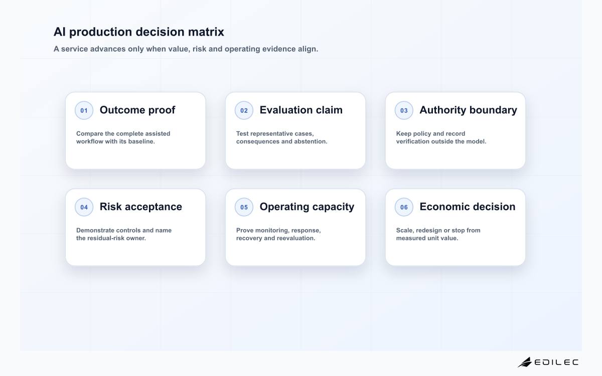Select the Risk acceptance heading
The height and width of the screenshot is (376, 602).
coord(141,207)
